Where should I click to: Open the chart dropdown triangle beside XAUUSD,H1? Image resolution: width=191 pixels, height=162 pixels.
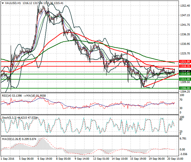click(x=3, y=3)
